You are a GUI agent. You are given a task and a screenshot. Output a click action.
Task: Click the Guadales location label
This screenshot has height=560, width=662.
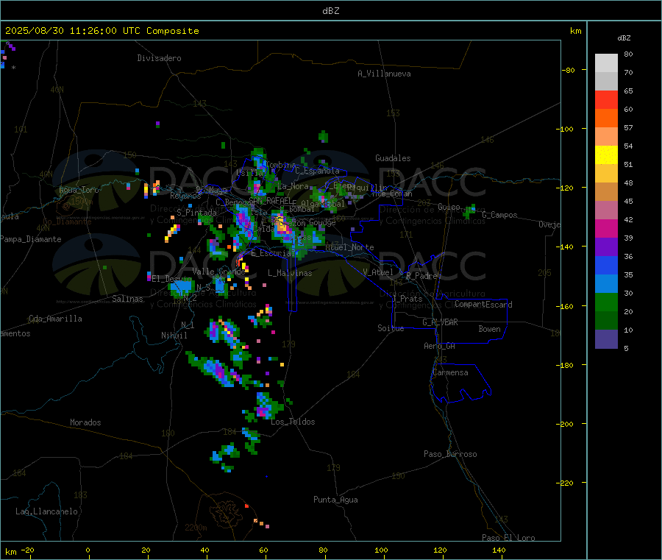click(x=393, y=158)
